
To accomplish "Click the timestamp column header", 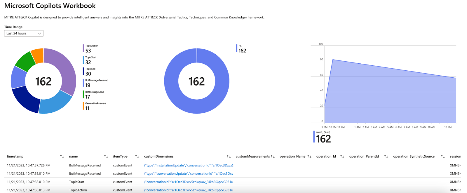I will click(15, 157).
